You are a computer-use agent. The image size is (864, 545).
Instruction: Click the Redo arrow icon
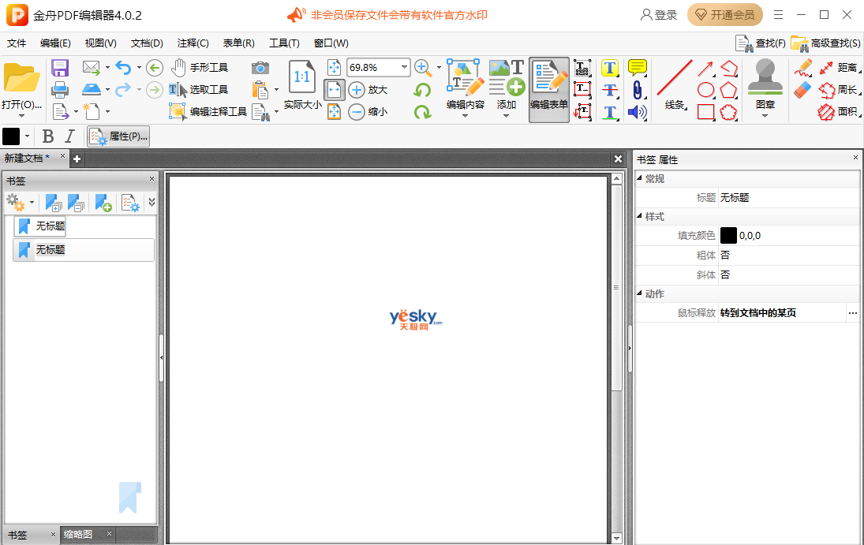[123, 89]
